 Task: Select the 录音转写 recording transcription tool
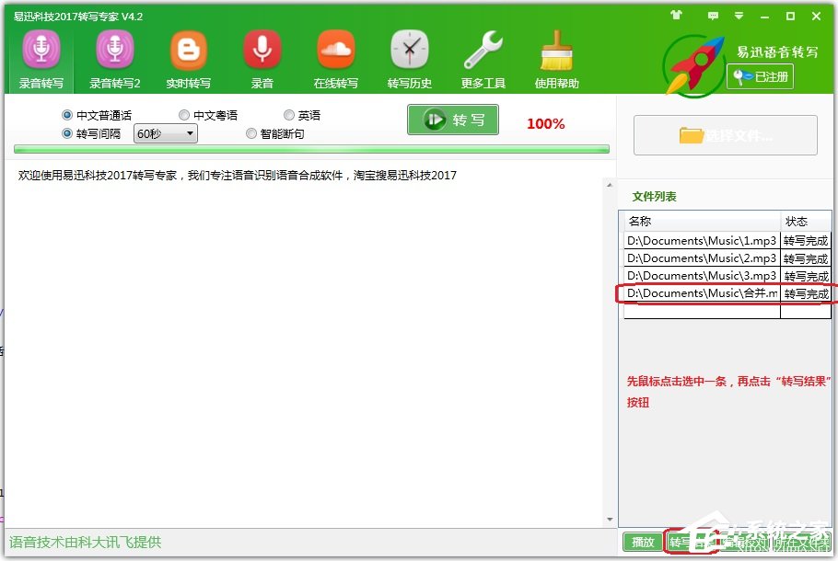pos(40,57)
